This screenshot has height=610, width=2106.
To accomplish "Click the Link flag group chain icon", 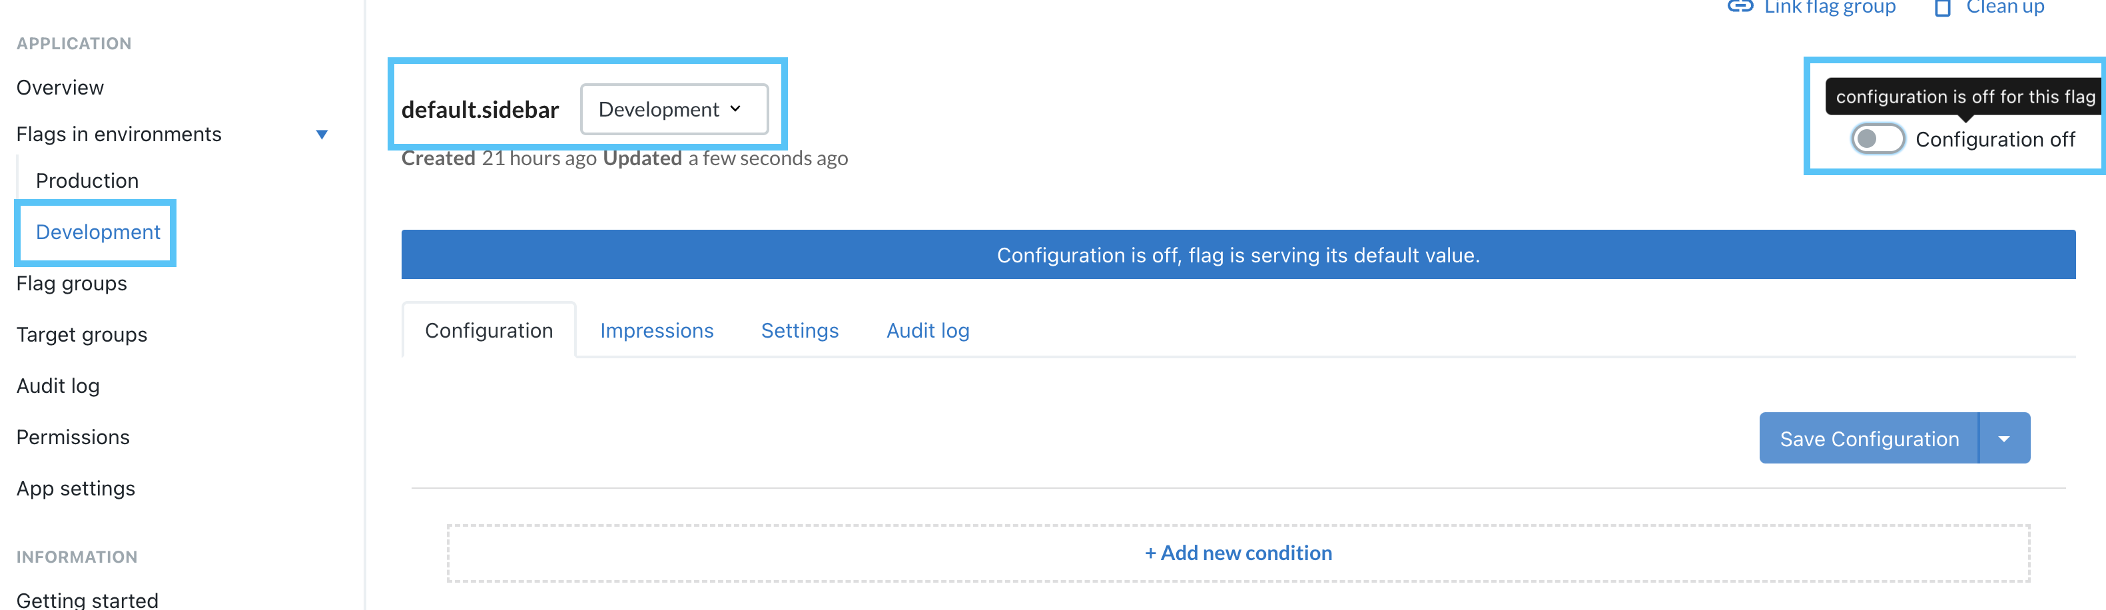I will pos(1740,7).
